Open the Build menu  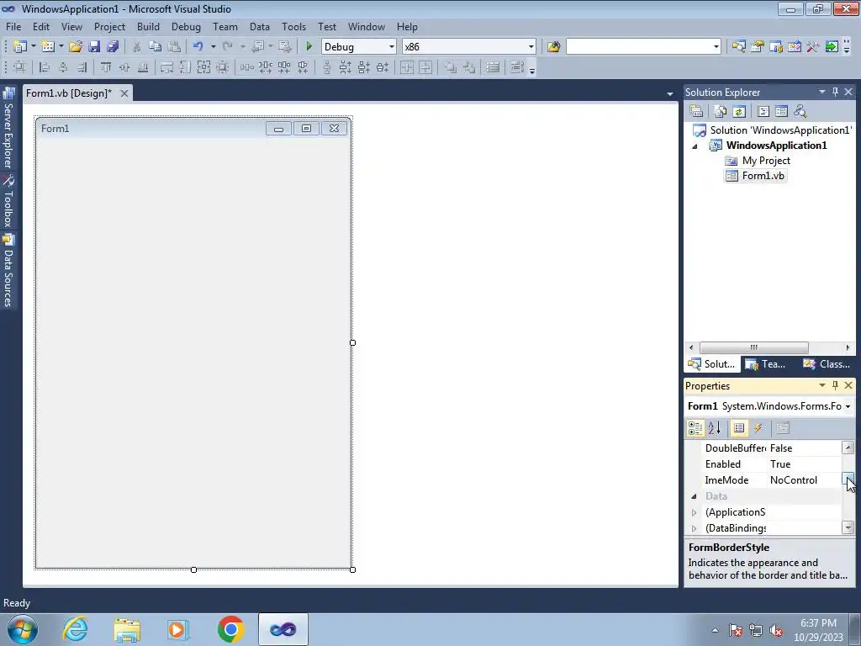[148, 26]
